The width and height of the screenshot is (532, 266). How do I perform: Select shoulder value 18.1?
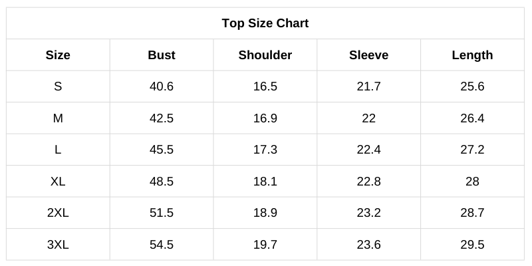click(265, 182)
